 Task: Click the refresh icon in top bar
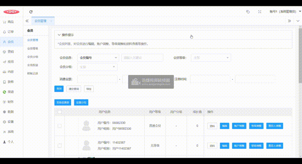(x=31, y=12)
